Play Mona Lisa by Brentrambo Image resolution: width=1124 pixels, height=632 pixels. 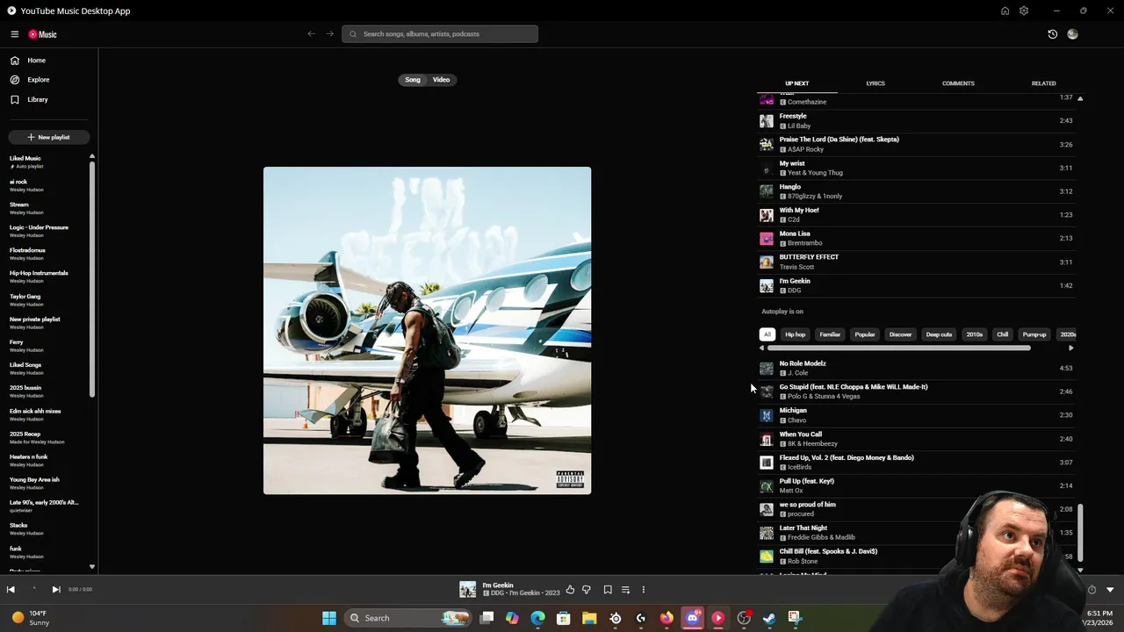point(917,238)
